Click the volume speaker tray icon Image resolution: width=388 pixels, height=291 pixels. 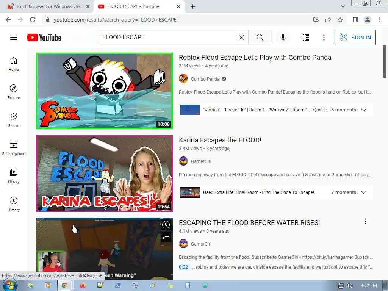pos(349,286)
